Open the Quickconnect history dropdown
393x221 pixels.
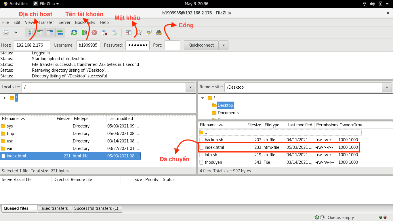[224, 45]
